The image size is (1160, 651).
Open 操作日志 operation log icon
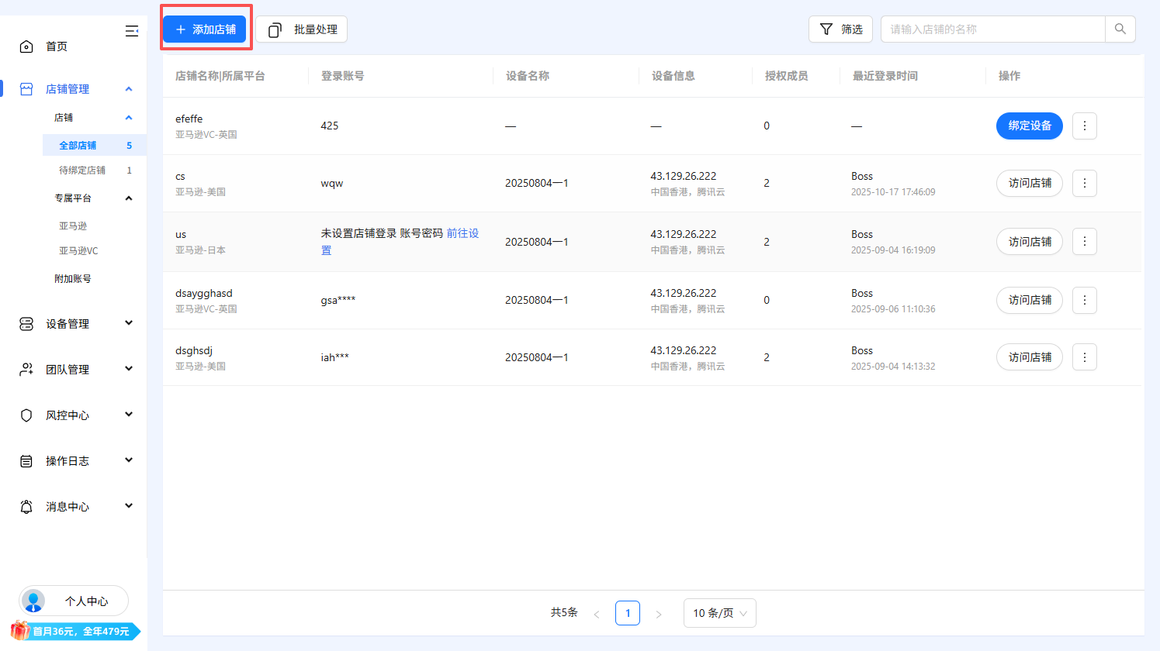(x=26, y=460)
